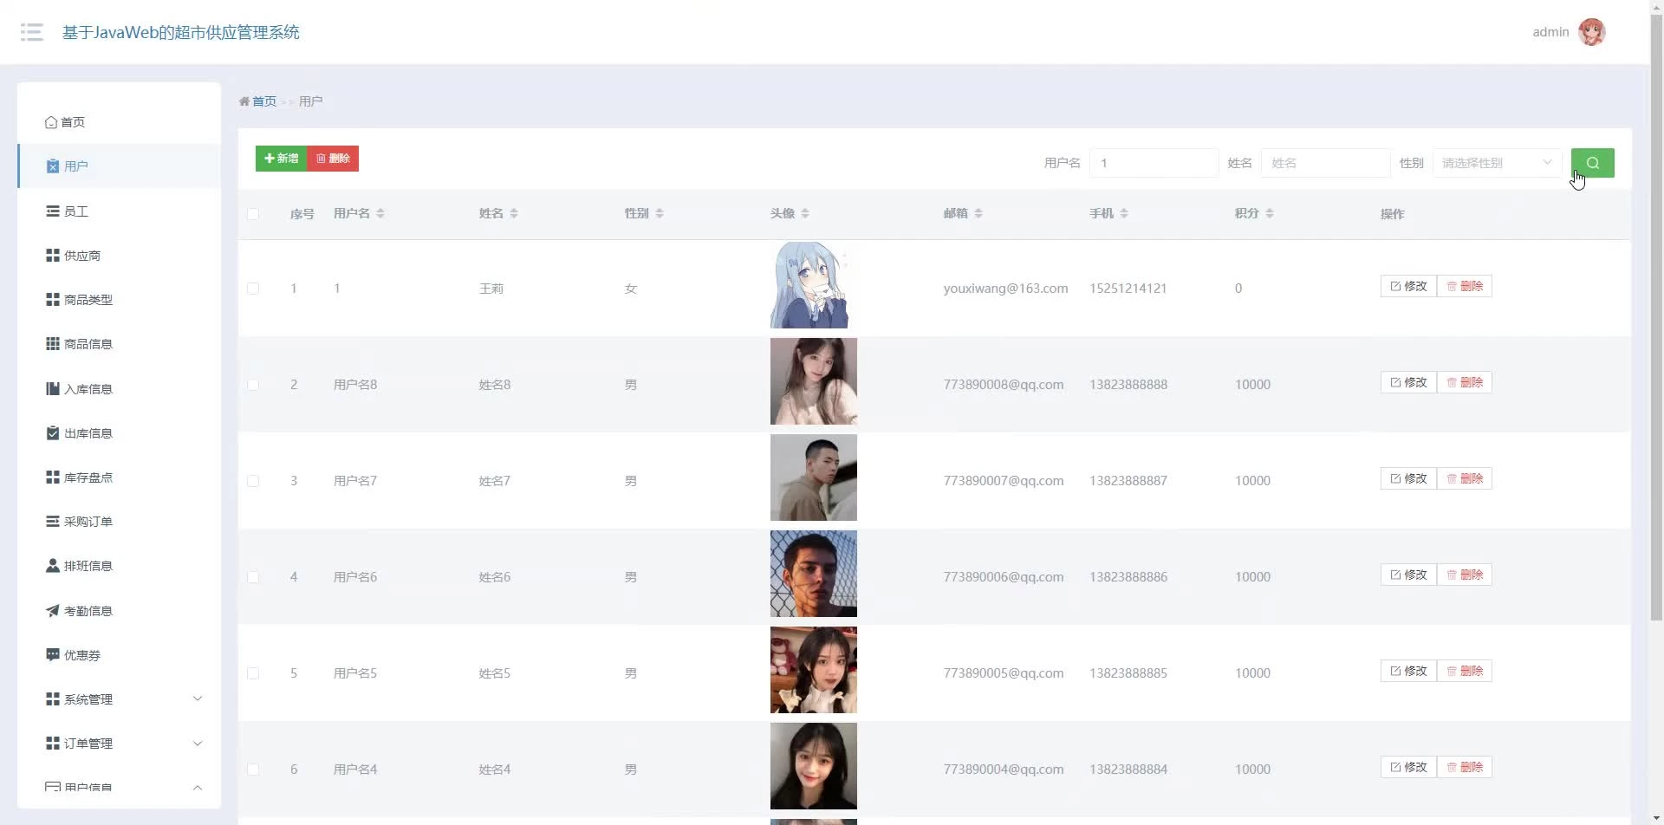The width and height of the screenshot is (1664, 825).
Task: Open 商品类型 in sidebar
Action: 119,300
